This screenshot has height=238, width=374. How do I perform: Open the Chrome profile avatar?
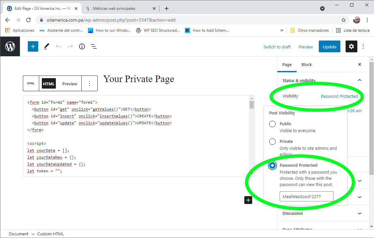click(x=357, y=20)
